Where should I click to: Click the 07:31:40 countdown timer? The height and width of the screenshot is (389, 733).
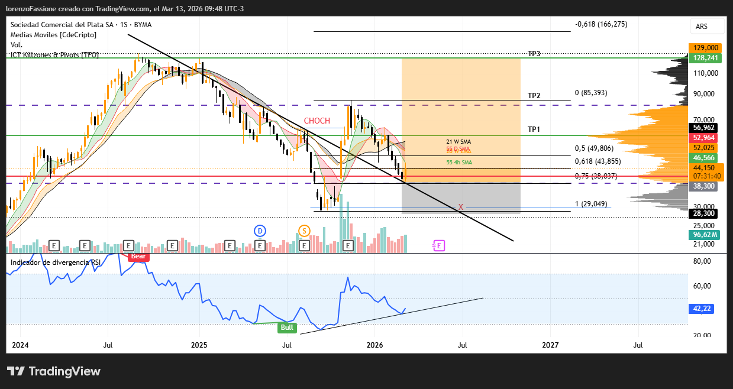click(x=706, y=176)
